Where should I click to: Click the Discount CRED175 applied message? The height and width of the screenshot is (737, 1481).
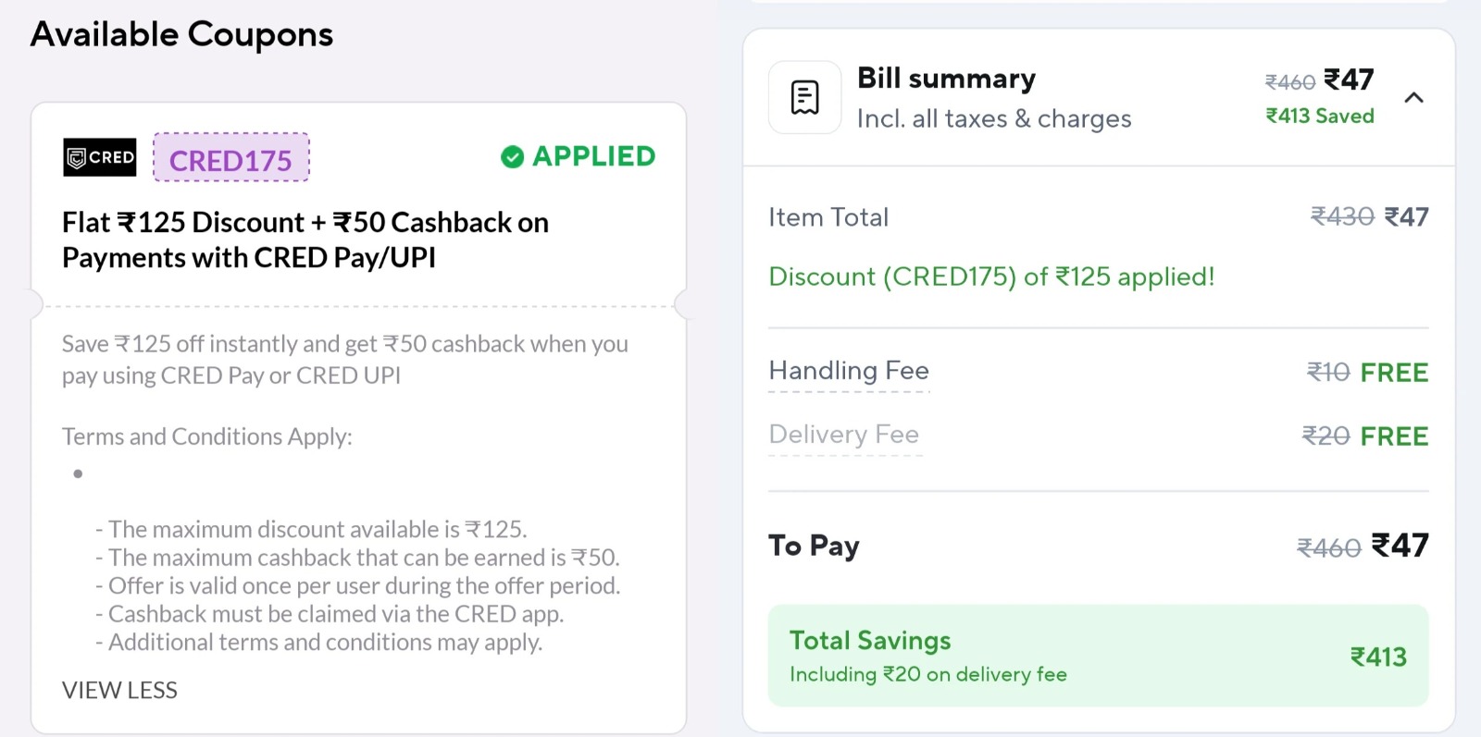point(990,276)
